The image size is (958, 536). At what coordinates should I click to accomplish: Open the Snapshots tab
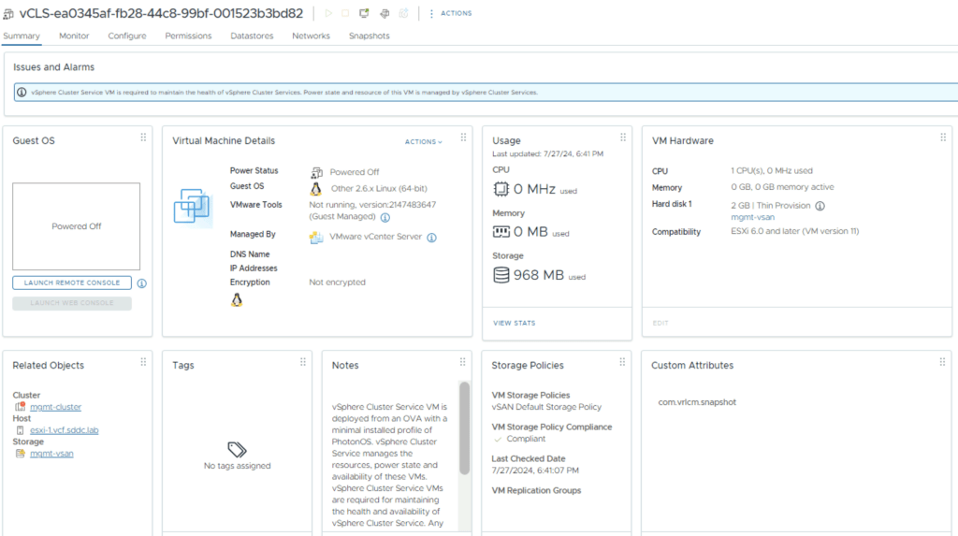(369, 36)
